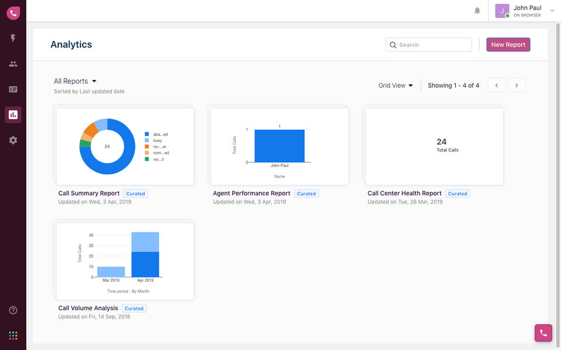Open the lightning bolt dashboard icon
The image size is (561, 350).
(13, 39)
